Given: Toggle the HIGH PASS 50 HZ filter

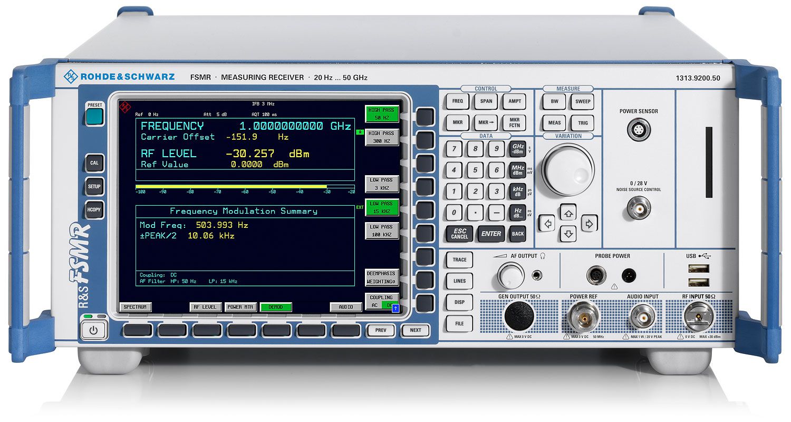Looking at the screenshot, I should (381, 114).
